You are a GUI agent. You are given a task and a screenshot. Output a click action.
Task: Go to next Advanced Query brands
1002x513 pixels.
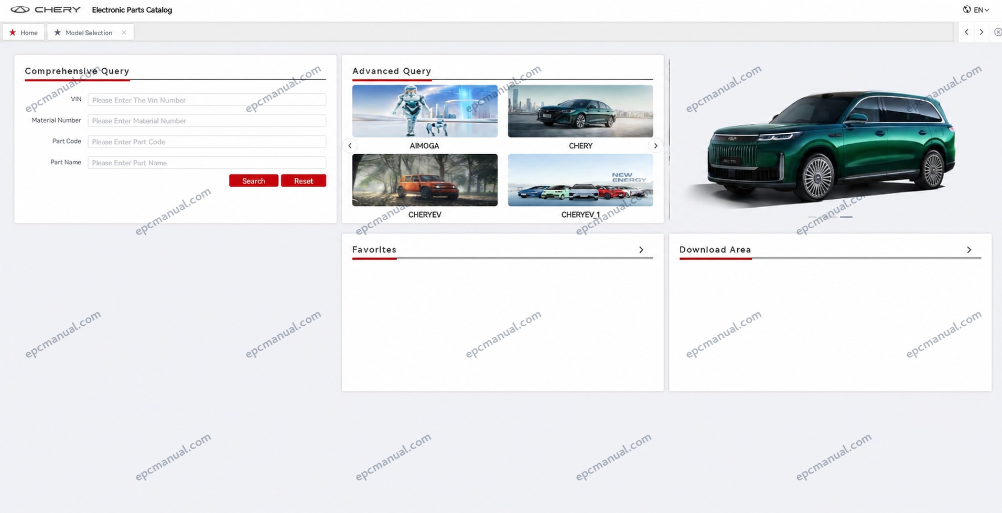coord(655,146)
